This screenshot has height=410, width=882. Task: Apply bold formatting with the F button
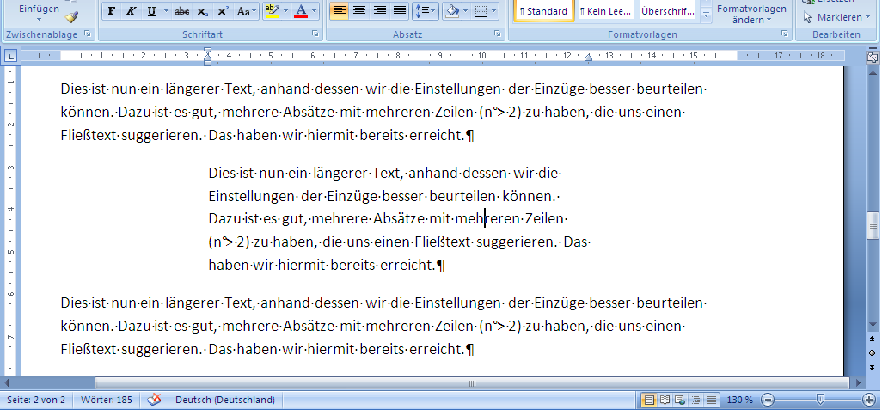click(x=112, y=11)
